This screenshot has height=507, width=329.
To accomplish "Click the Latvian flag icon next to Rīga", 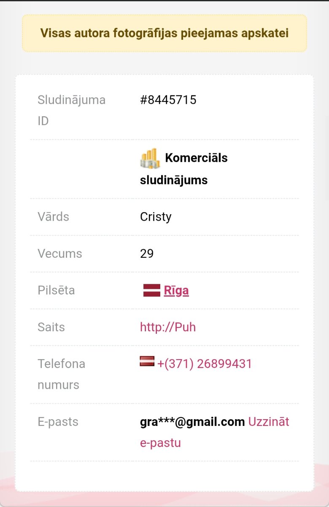I will pos(151,290).
